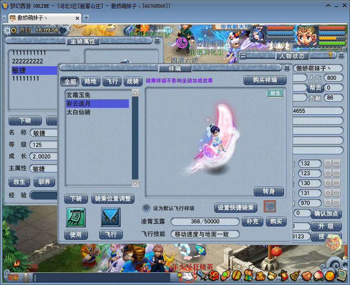Click the black wings flight icon
Viewport: 350px width, 285px height.
coord(111,218)
